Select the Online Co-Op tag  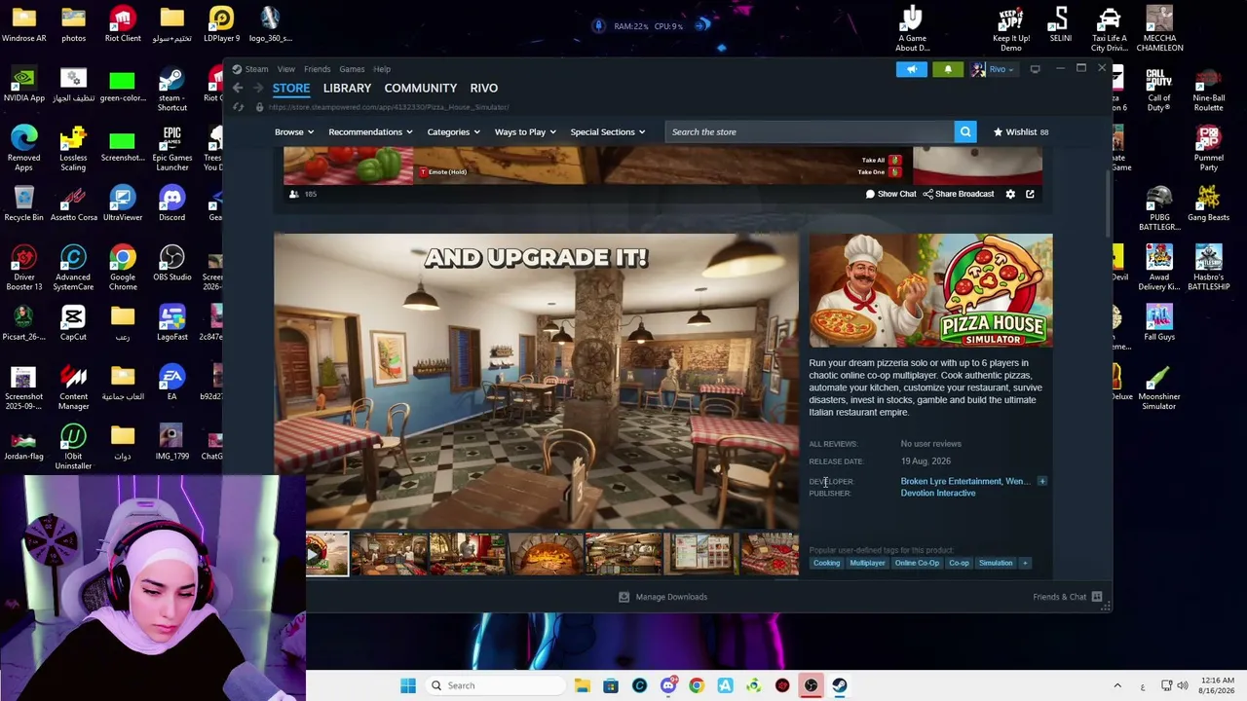[917, 563]
